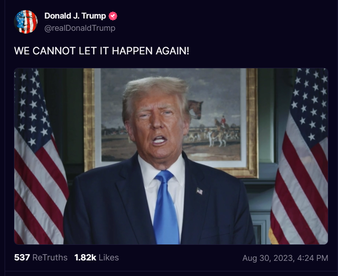Visit the @realDonaldTrump handle link
Screen dimensions: 338x276
pos(80,28)
